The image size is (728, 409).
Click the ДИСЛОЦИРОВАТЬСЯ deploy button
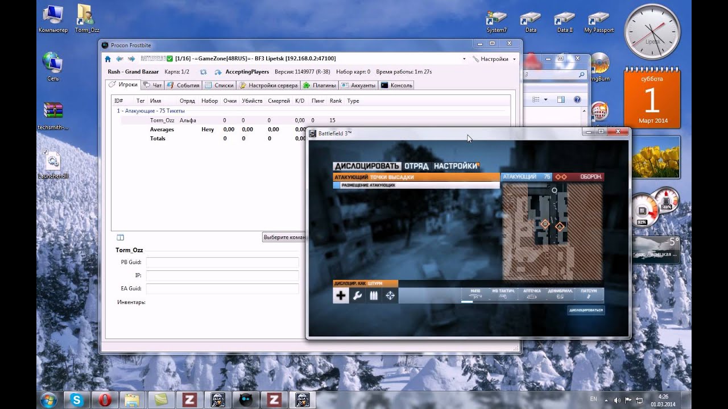coord(586,310)
